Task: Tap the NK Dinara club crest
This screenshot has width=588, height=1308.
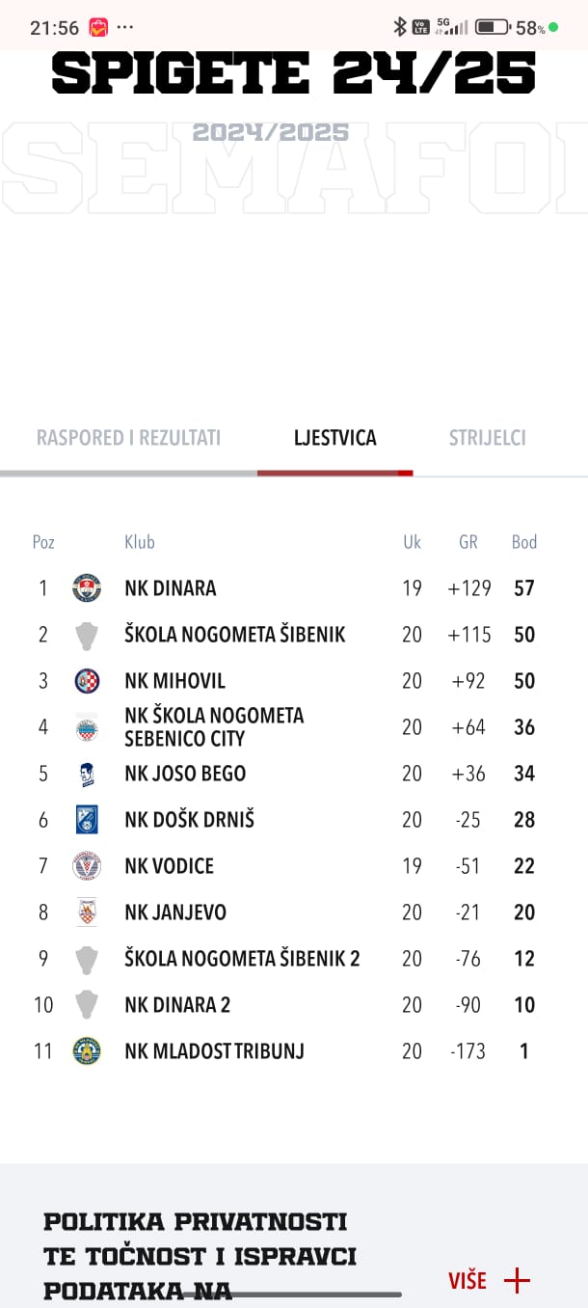Action: pos(87,588)
